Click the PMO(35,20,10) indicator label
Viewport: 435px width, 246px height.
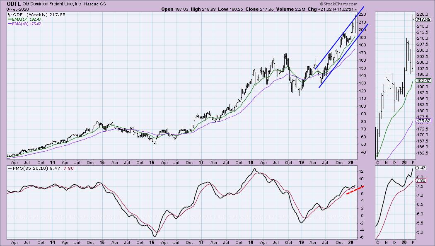(x=31, y=168)
